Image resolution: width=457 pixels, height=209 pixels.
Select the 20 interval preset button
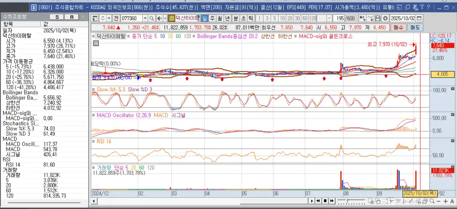(290, 18)
